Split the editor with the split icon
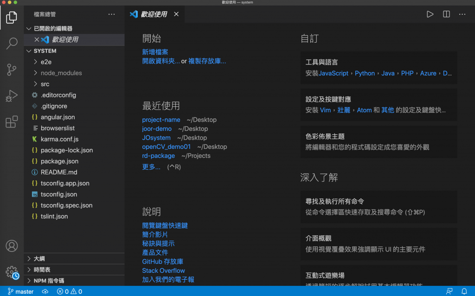 [446, 14]
